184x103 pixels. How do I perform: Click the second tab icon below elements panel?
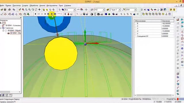[3, 95]
